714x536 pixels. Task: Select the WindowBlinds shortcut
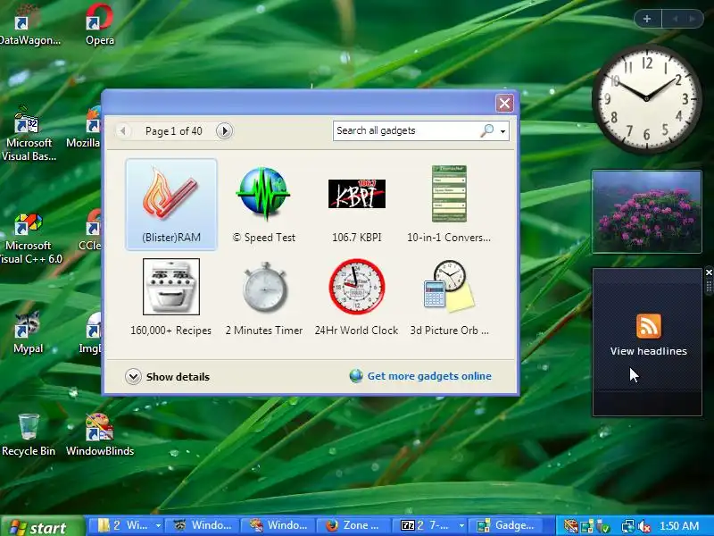click(100, 434)
